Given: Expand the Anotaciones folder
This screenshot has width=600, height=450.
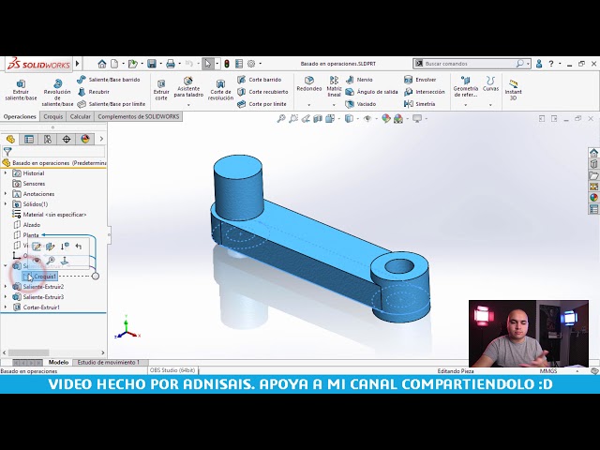Looking at the screenshot, I should [6, 194].
